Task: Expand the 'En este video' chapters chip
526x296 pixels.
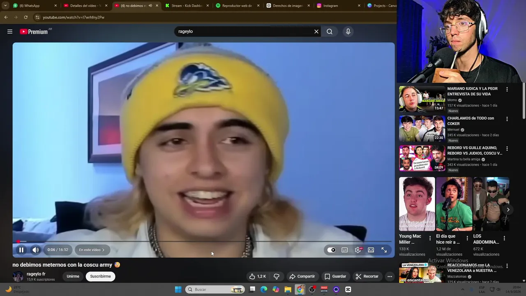Action: click(92, 250)
